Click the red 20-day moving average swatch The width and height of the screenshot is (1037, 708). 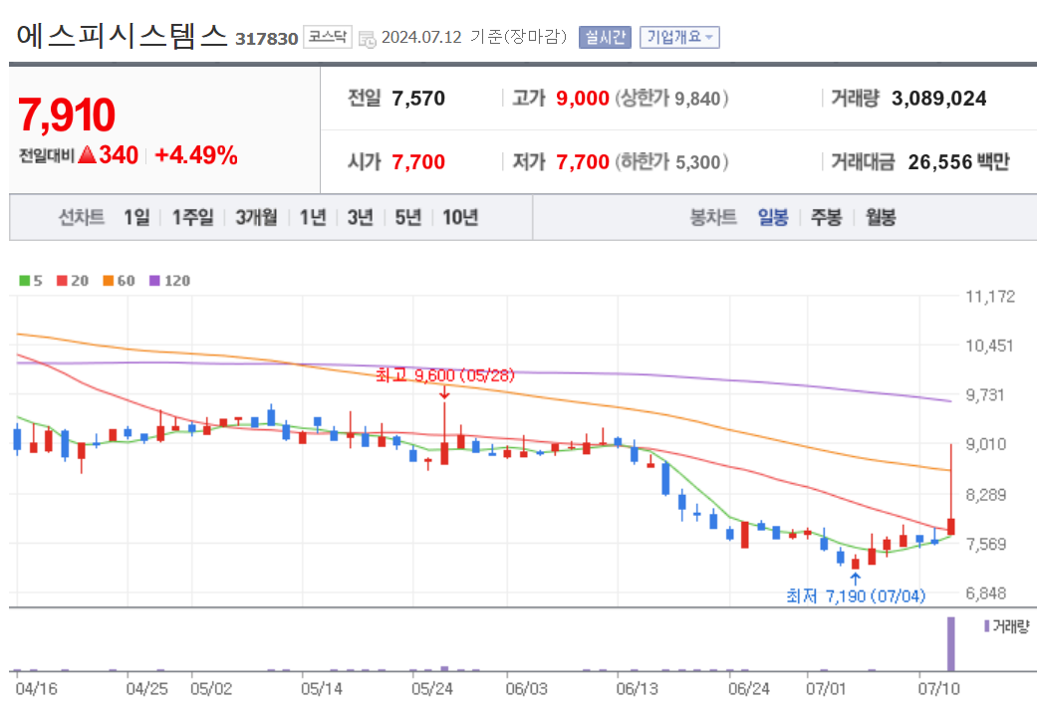coord(62,281)
